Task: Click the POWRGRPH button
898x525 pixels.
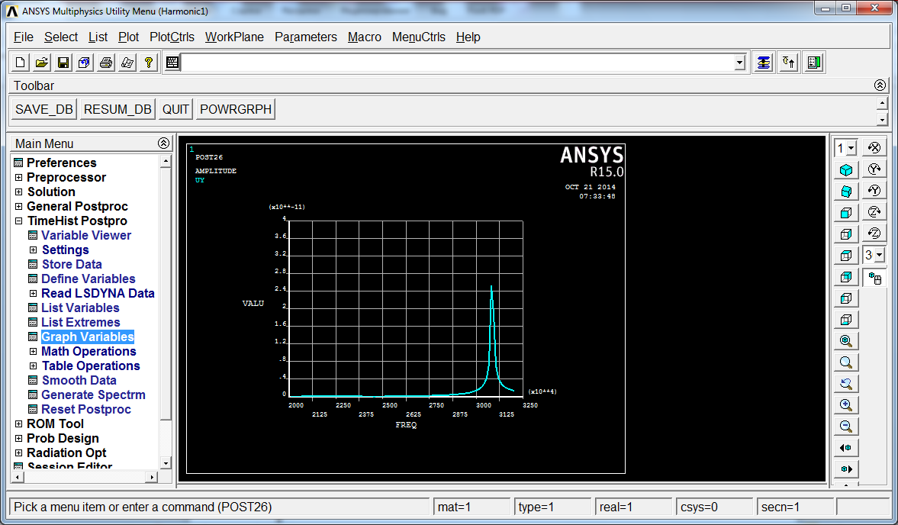Action: [x=236, y=109]
